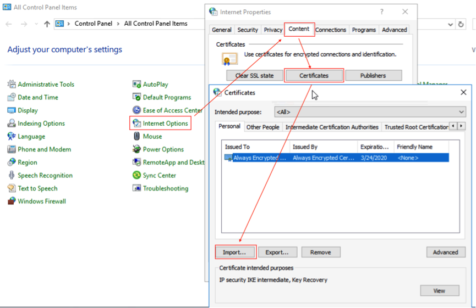
Task: Open the Internet Options link
Action: click(165, 124)
